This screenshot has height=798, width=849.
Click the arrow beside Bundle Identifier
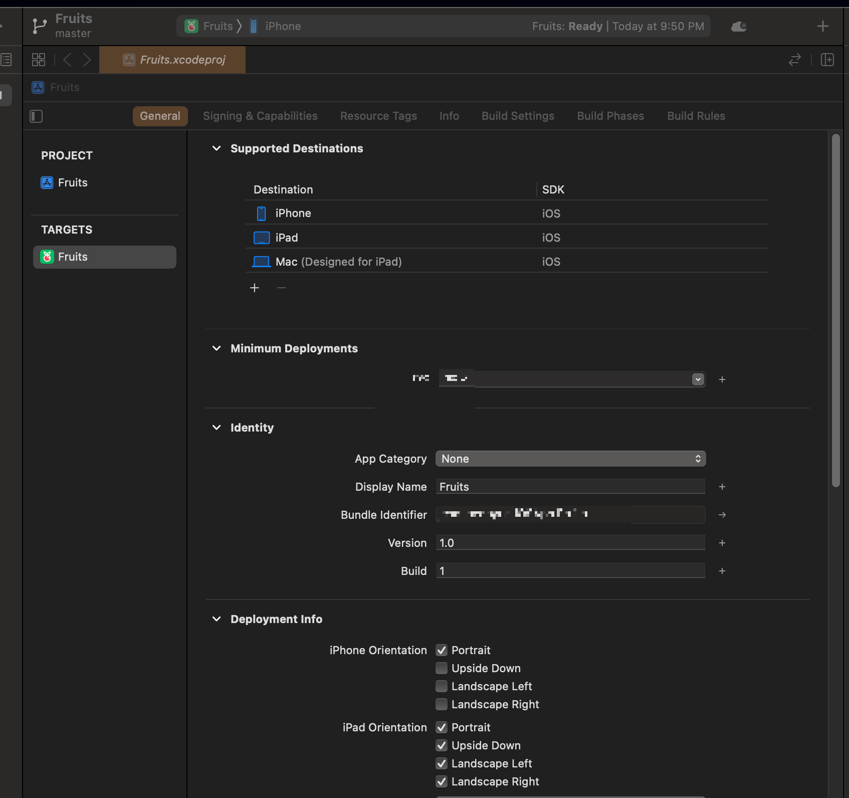point(722,515)
